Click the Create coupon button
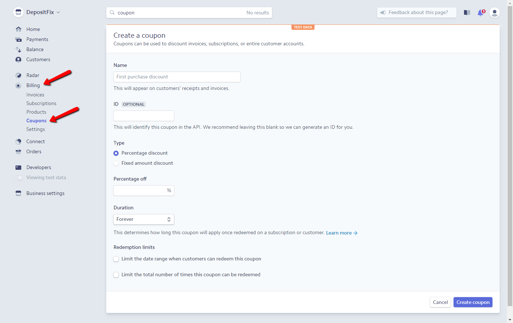Screen dimensions: 513x323 click(473, 302)
